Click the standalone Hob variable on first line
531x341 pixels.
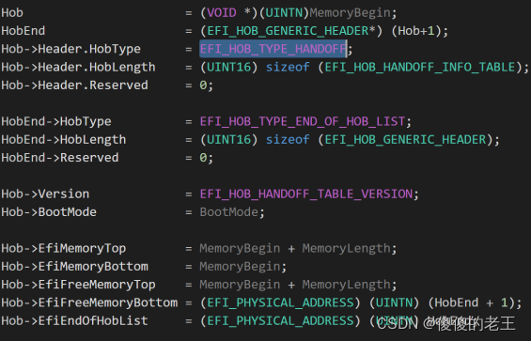point(12,13)
